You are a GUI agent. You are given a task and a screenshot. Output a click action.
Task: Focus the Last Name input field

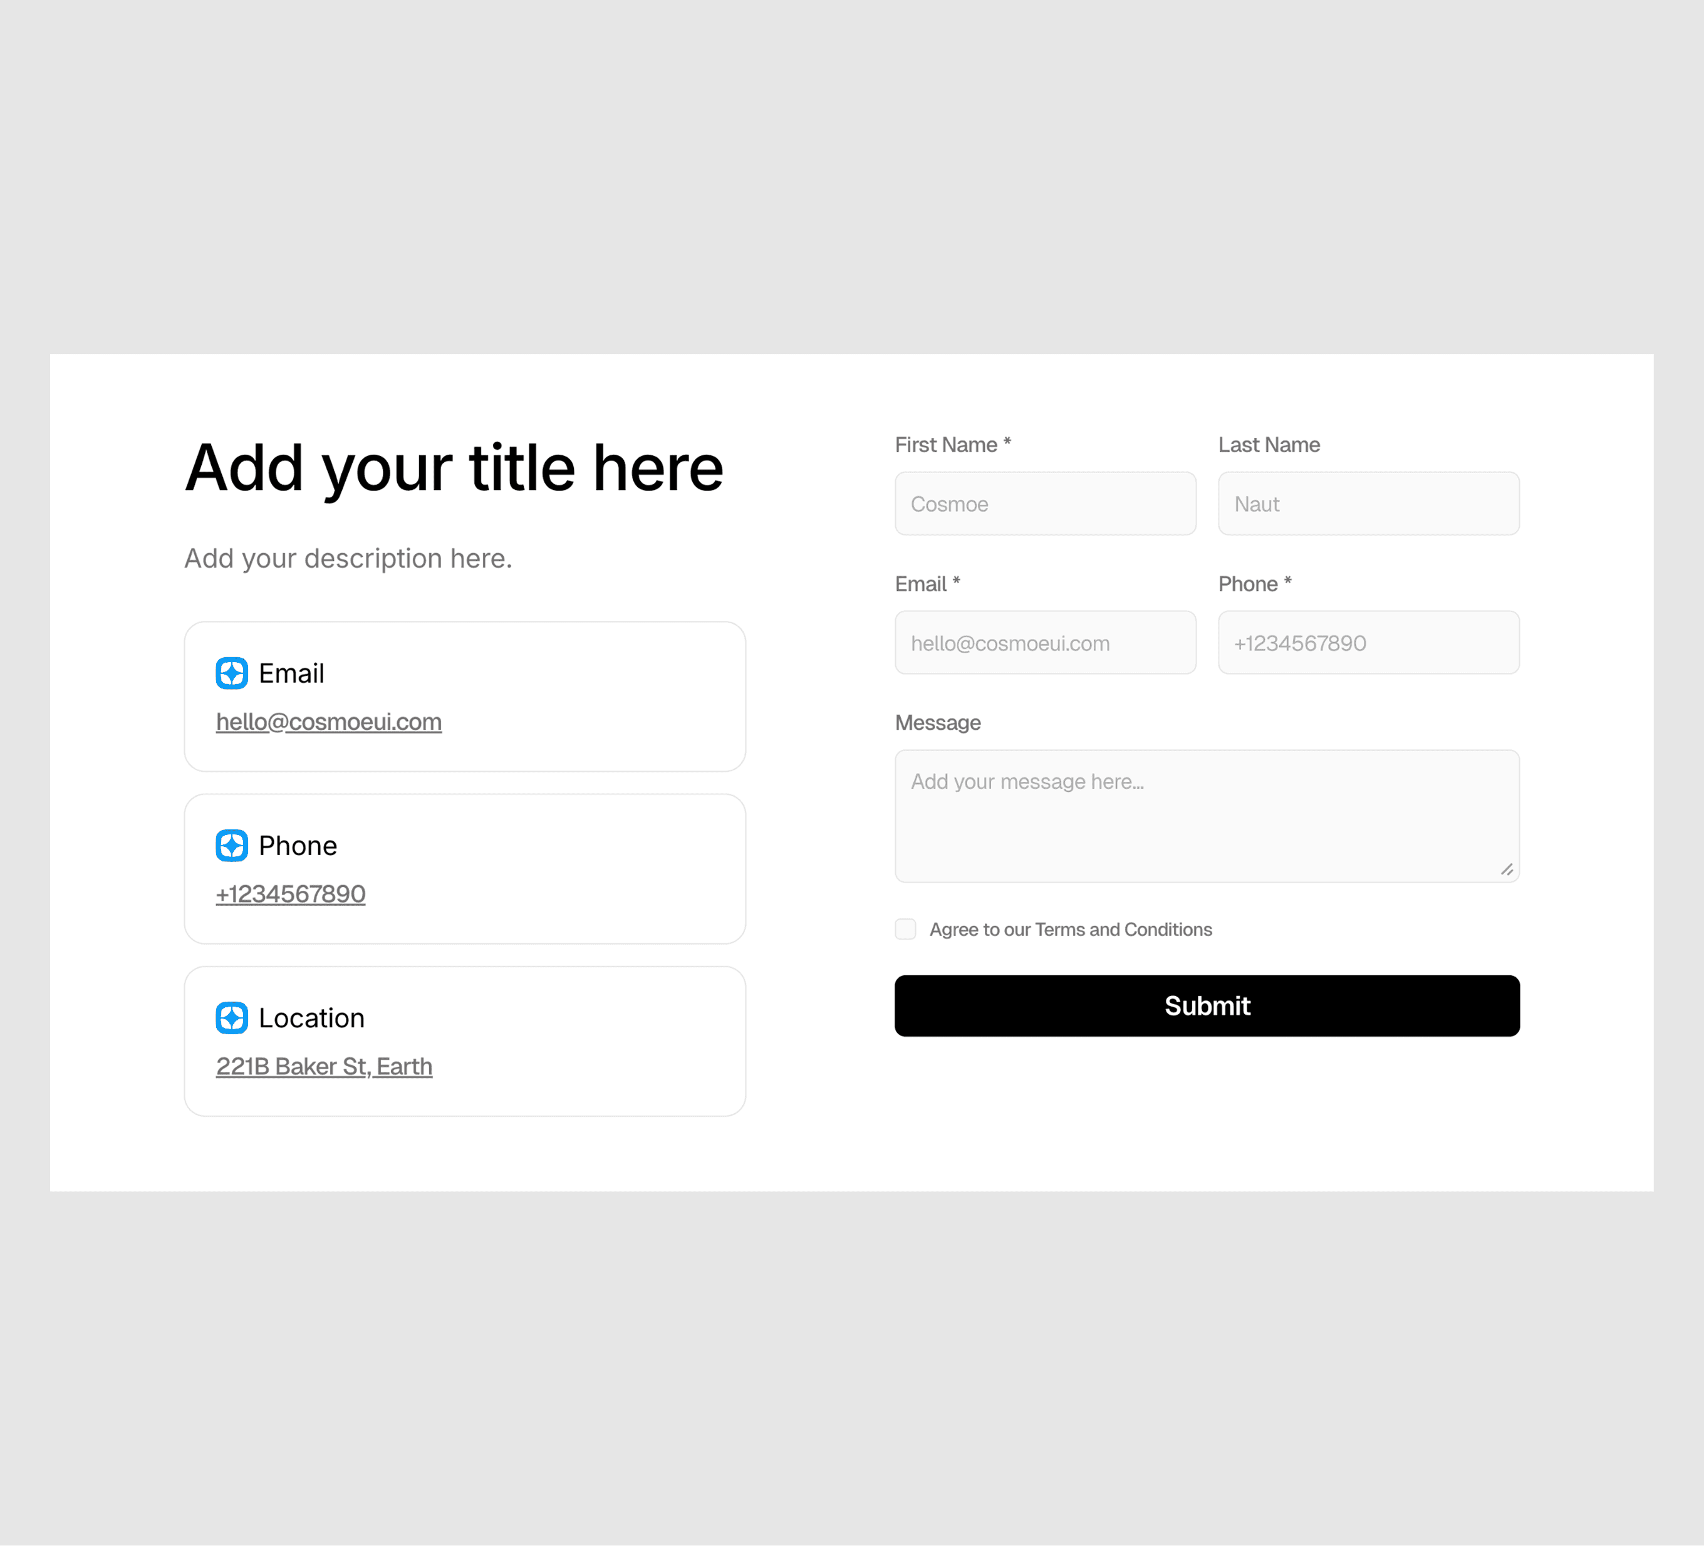click(1368, 504)
